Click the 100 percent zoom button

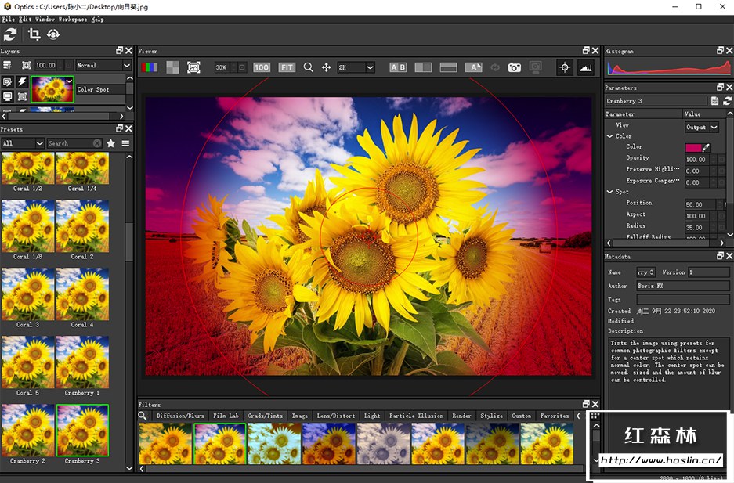pos(262,67)
